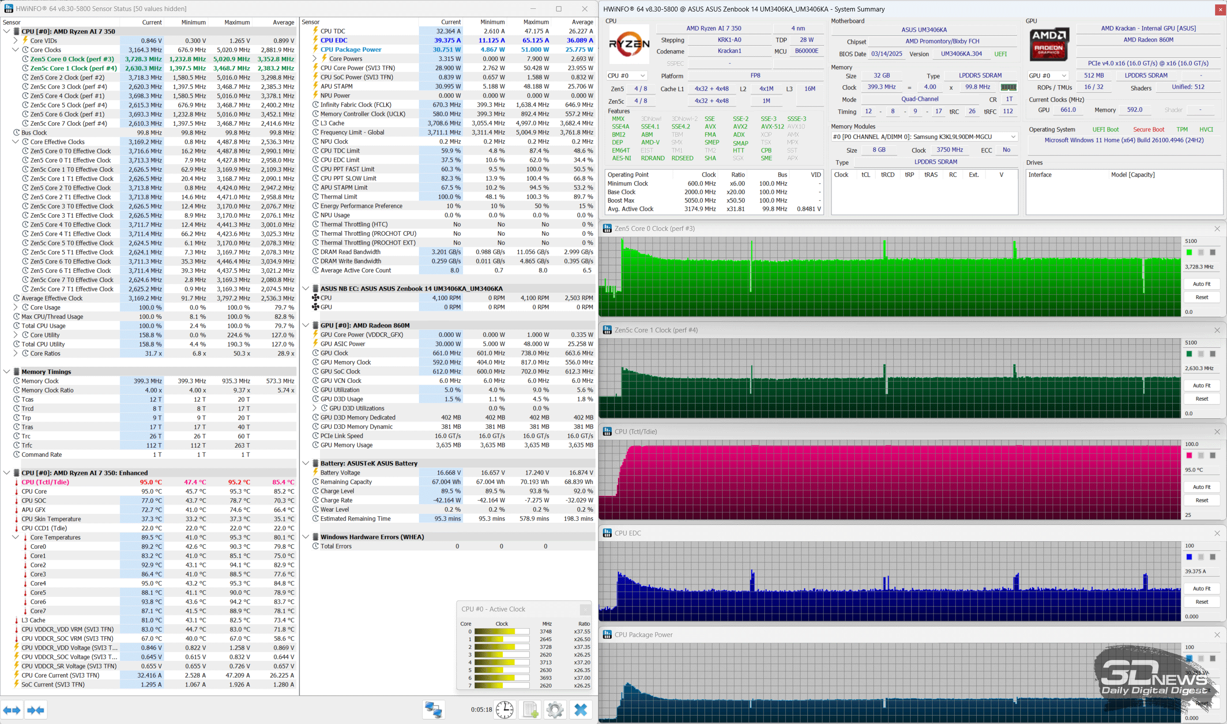Viewport: 1227px width, 724px height.
Task: Open sensor settings gear icon
Action: coord(555,709)
